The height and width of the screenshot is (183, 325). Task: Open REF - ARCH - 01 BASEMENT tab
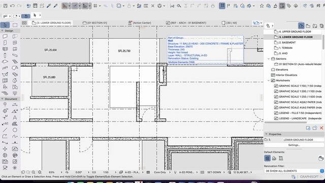[186, 23]
